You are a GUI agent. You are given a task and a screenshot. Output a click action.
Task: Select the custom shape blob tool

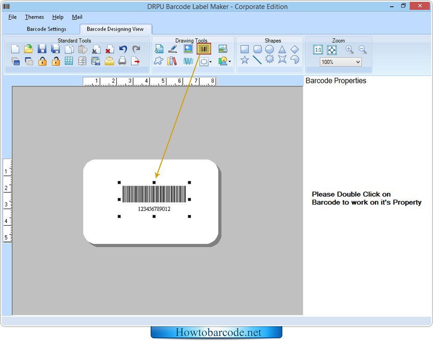158,61
